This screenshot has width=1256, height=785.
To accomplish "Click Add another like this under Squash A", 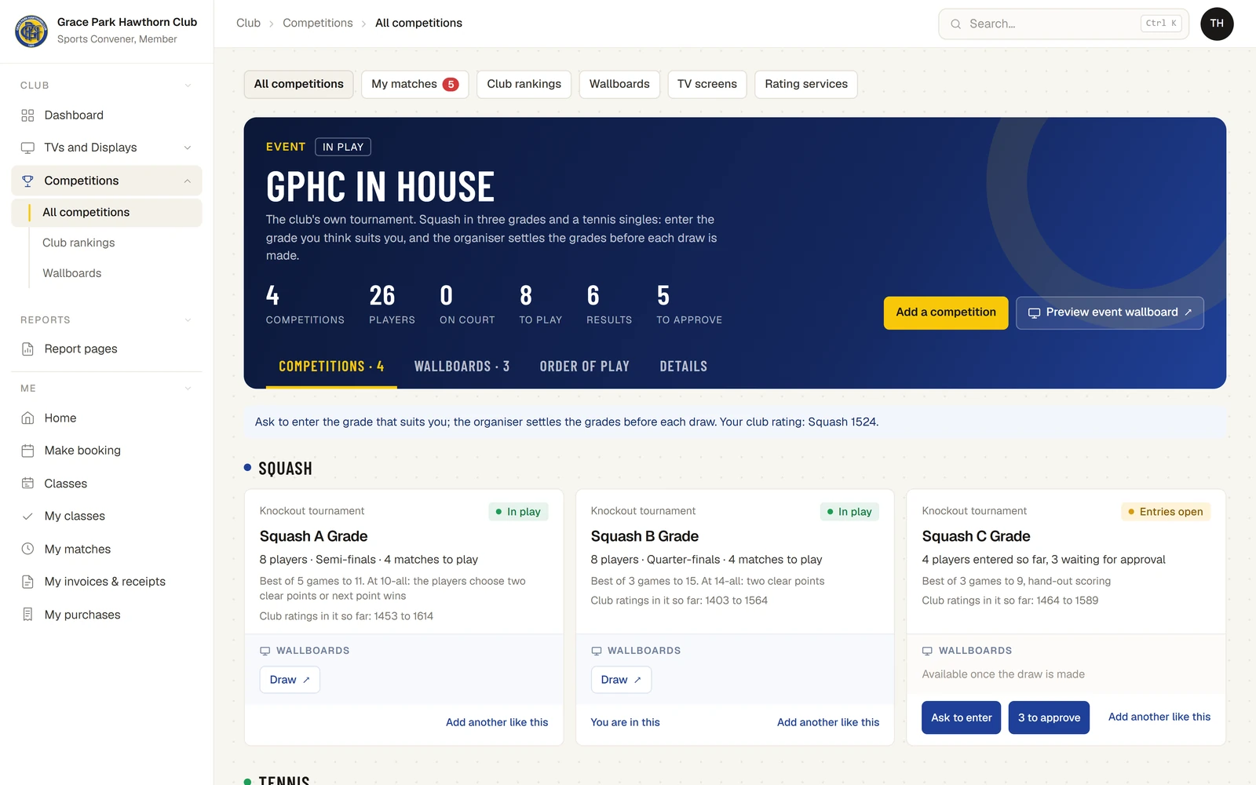I will point(497,722).
